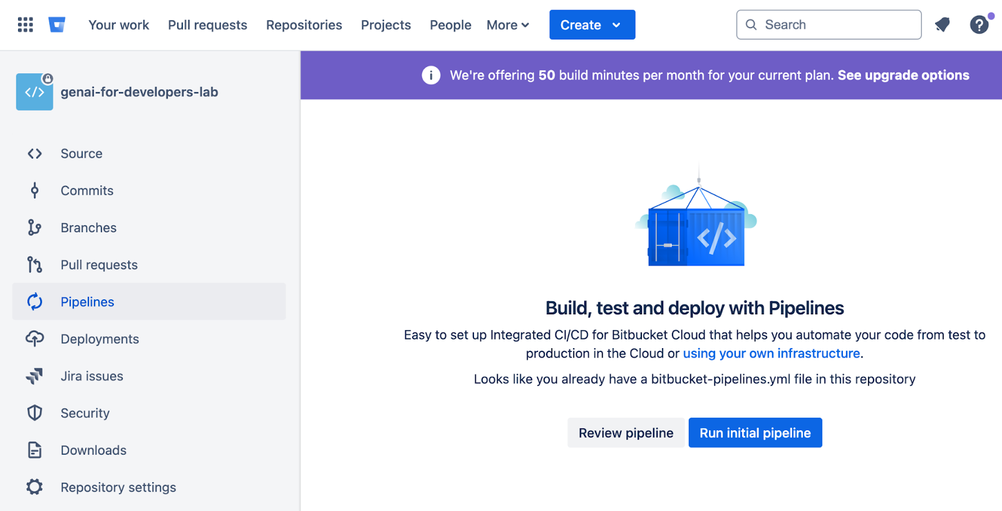Image resolution: width=1002 pixels, height=511 pixels.
Task: Expand the More dropdown menu
Action: point(508,25)
